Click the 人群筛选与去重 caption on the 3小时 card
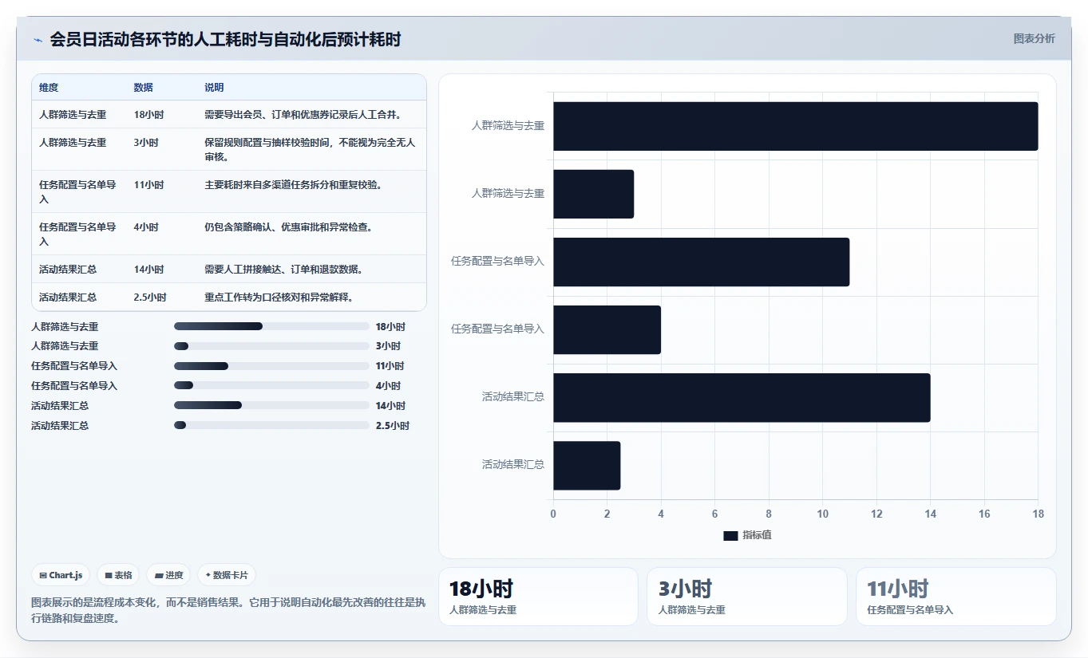The height and width of the screenshot is (658, 1088). [x=691, y=610]
